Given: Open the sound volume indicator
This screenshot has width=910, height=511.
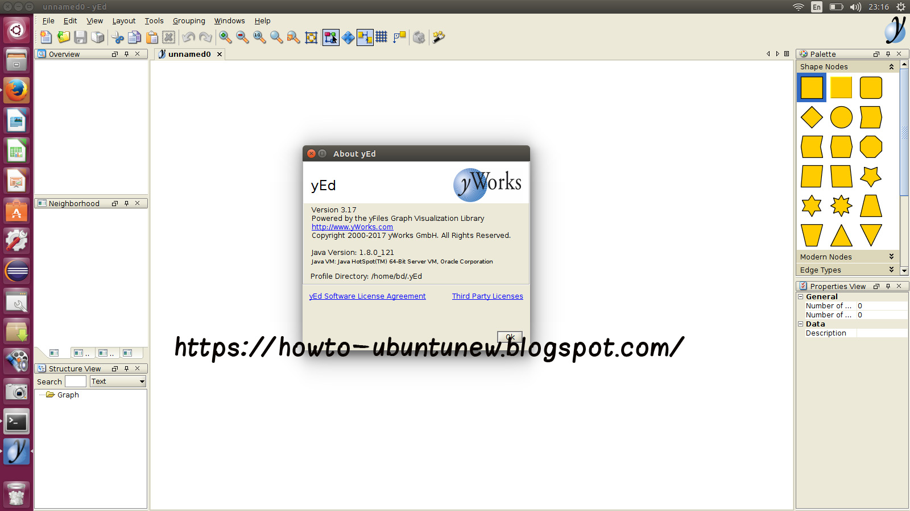Looking at the screenshot, I should 855,7.
